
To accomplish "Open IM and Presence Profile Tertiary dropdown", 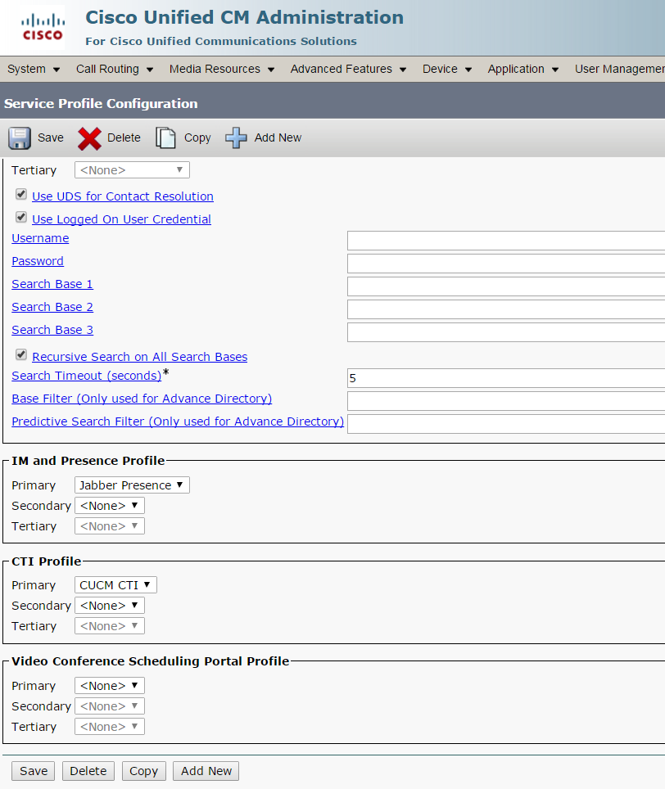I will (x=109, y=526).
